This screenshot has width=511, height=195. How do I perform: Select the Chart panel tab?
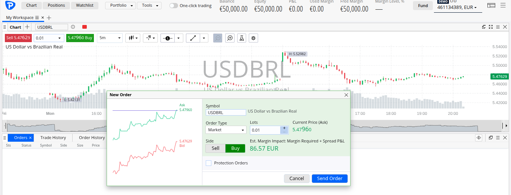15,27
